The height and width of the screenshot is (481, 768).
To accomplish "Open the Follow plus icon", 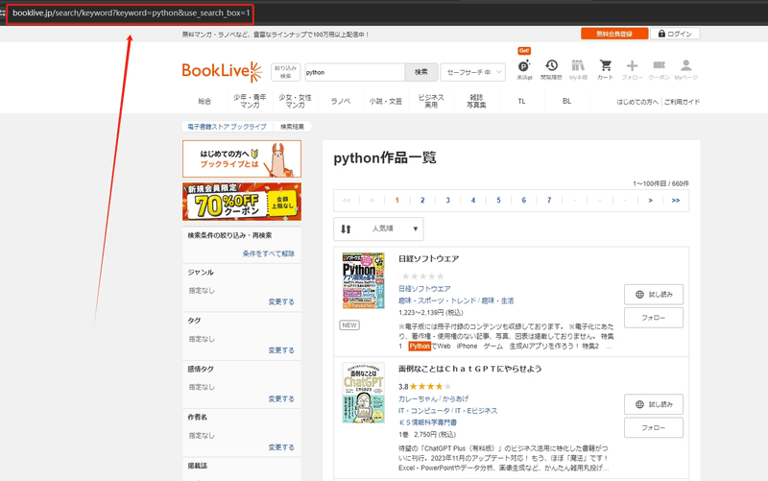I will (x=633, y=68).
